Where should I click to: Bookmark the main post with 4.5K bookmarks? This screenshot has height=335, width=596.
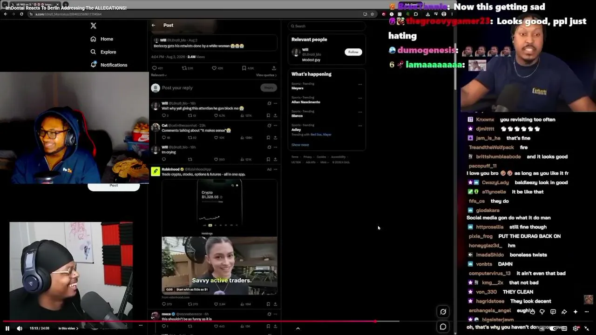pyautogui.click(x=248, y=68)
